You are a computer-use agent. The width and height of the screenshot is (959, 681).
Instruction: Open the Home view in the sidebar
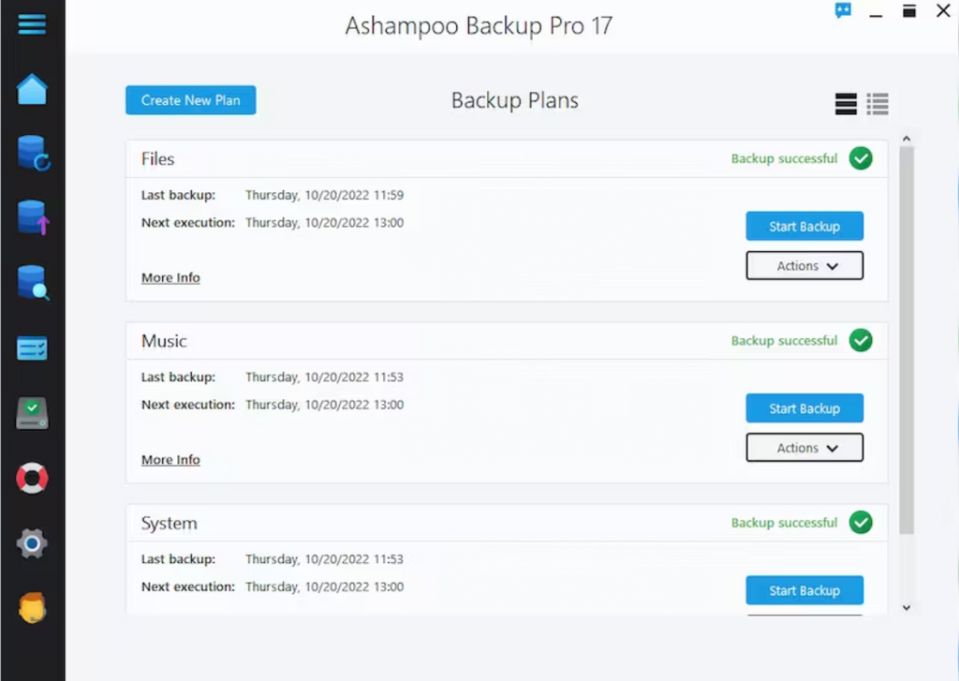[x=32, y=88]
